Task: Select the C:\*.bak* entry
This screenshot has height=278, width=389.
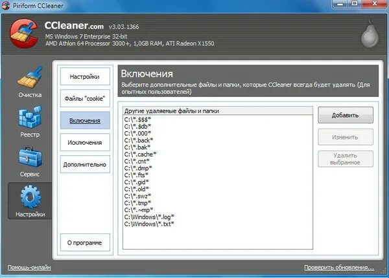Action: point(137,147)
